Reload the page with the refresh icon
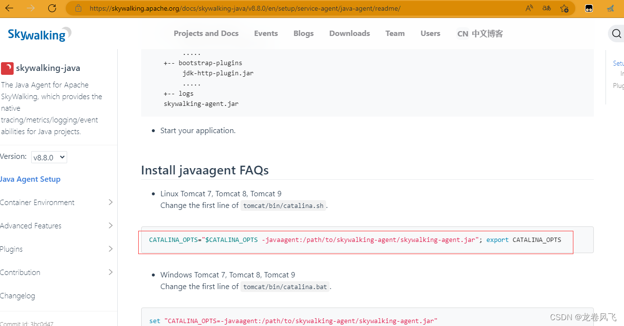Image resolution: width=624 pixels, height=326 pixels. (52, 8)
